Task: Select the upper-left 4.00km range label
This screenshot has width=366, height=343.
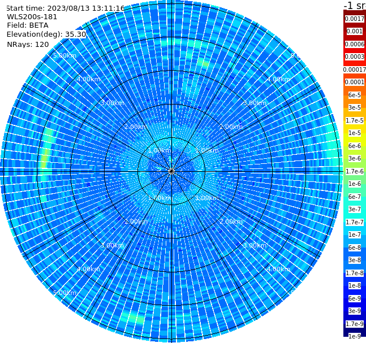Action: point(88,79)
